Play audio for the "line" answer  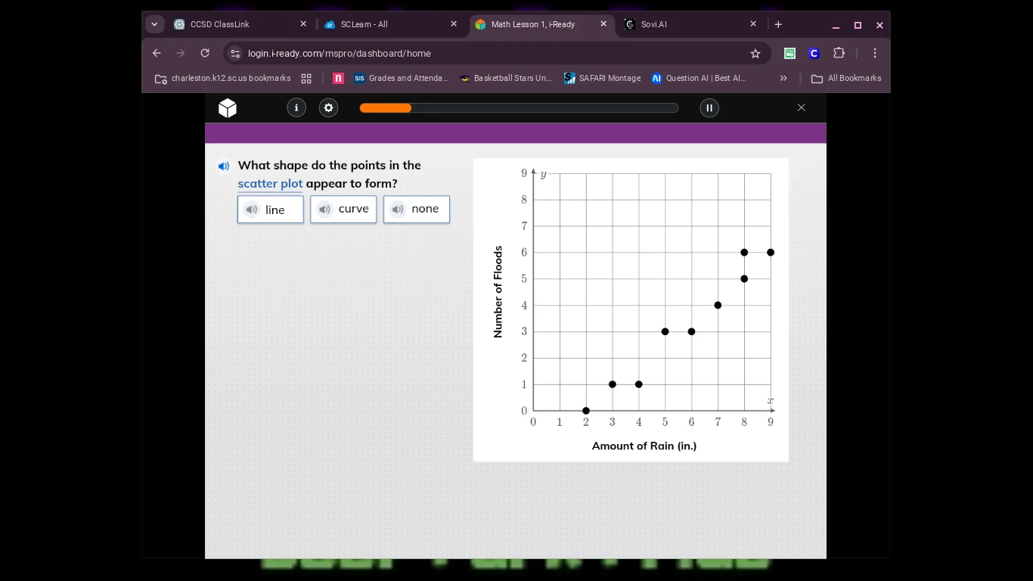click(x=252, y=210)
